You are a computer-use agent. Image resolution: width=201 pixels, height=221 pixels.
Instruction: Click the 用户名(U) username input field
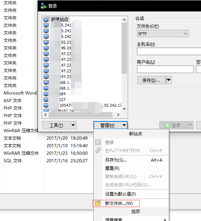tap(165, 69)
